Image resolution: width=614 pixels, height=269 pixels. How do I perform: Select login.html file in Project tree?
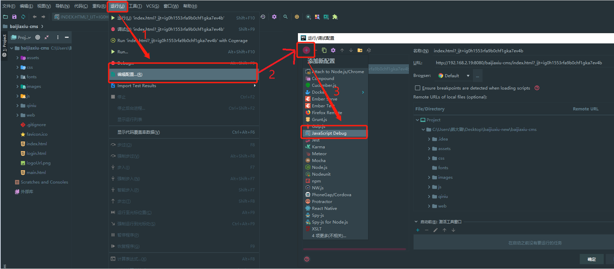coord(36,153)
